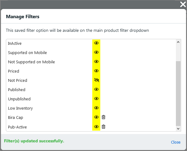The image size is (187, 151).
Task: Toggle eye icon for Low Inventory filter
Action: 96,108
